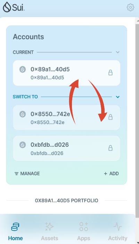Open the Apps grid icon tab

click(x=84, y=231)
